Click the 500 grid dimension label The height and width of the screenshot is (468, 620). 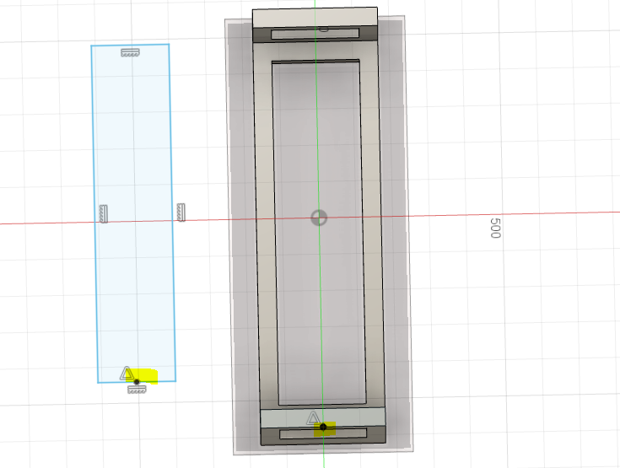[x=495, y=228]
